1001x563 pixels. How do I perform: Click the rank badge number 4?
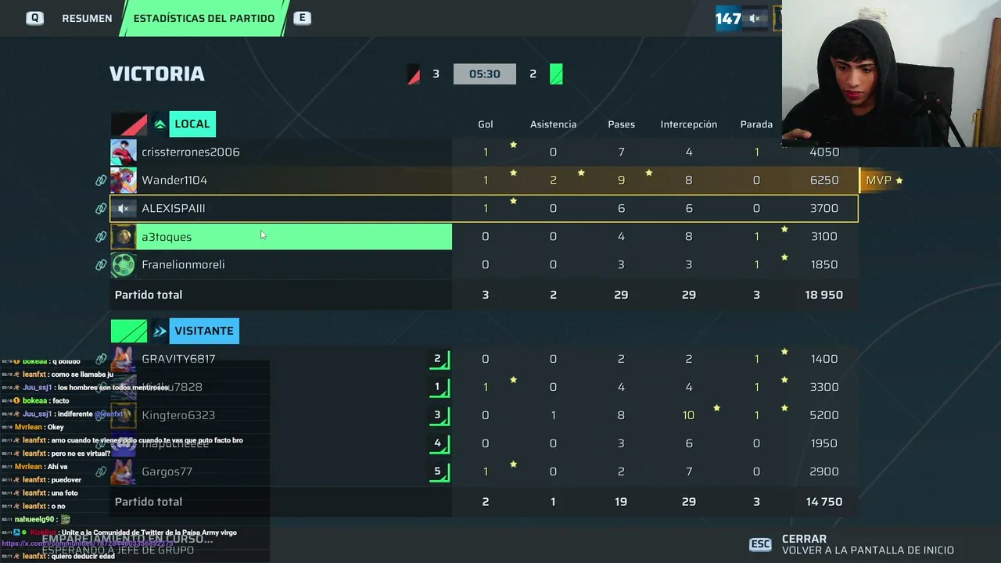coord(440,444)
